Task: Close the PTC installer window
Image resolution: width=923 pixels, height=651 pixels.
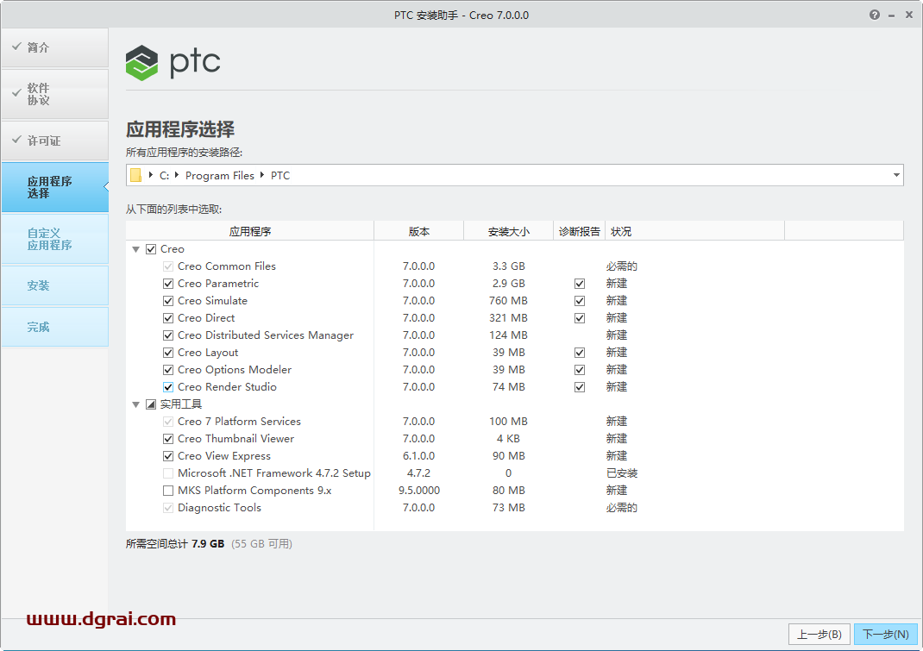Action: (x=909, y=15)
